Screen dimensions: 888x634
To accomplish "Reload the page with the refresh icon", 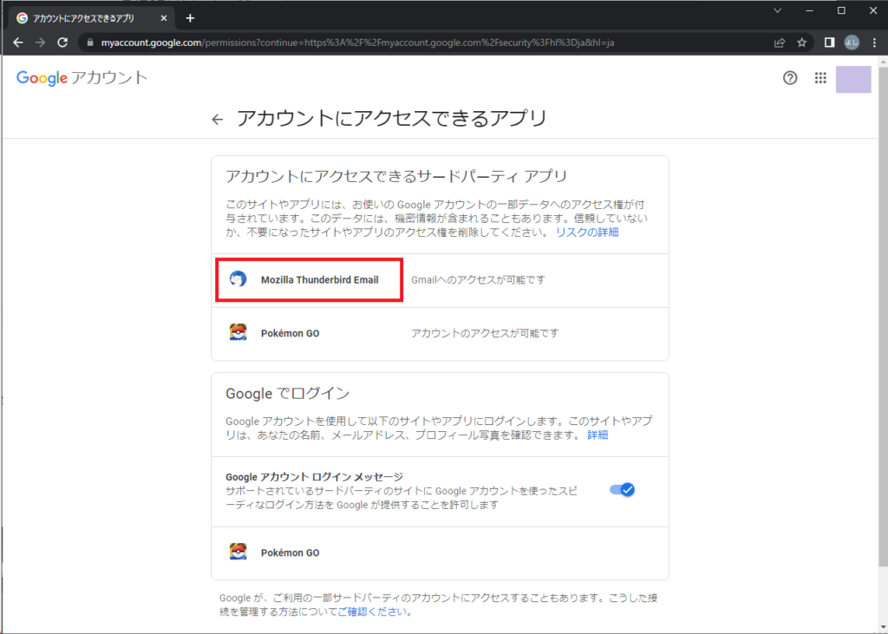I will [62, 41].
